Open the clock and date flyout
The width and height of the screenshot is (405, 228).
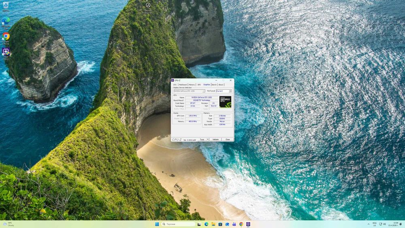(x=393, y=224)
